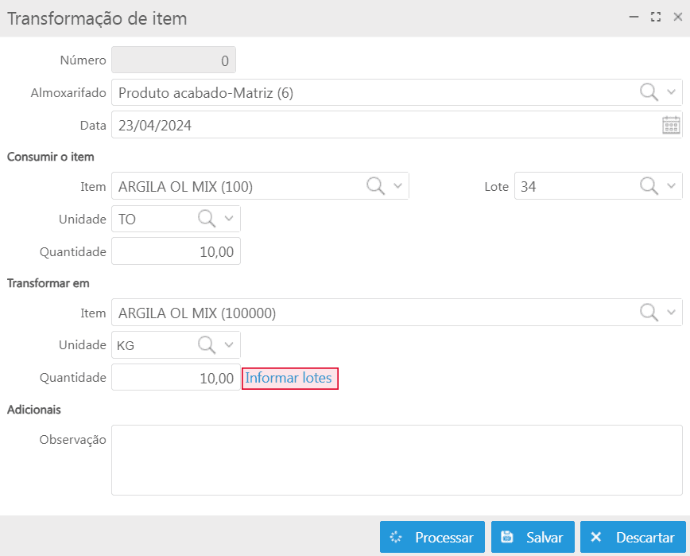Click the Consumir Quantidade field showing 10,00
The image size is (690, 556).
176,251
